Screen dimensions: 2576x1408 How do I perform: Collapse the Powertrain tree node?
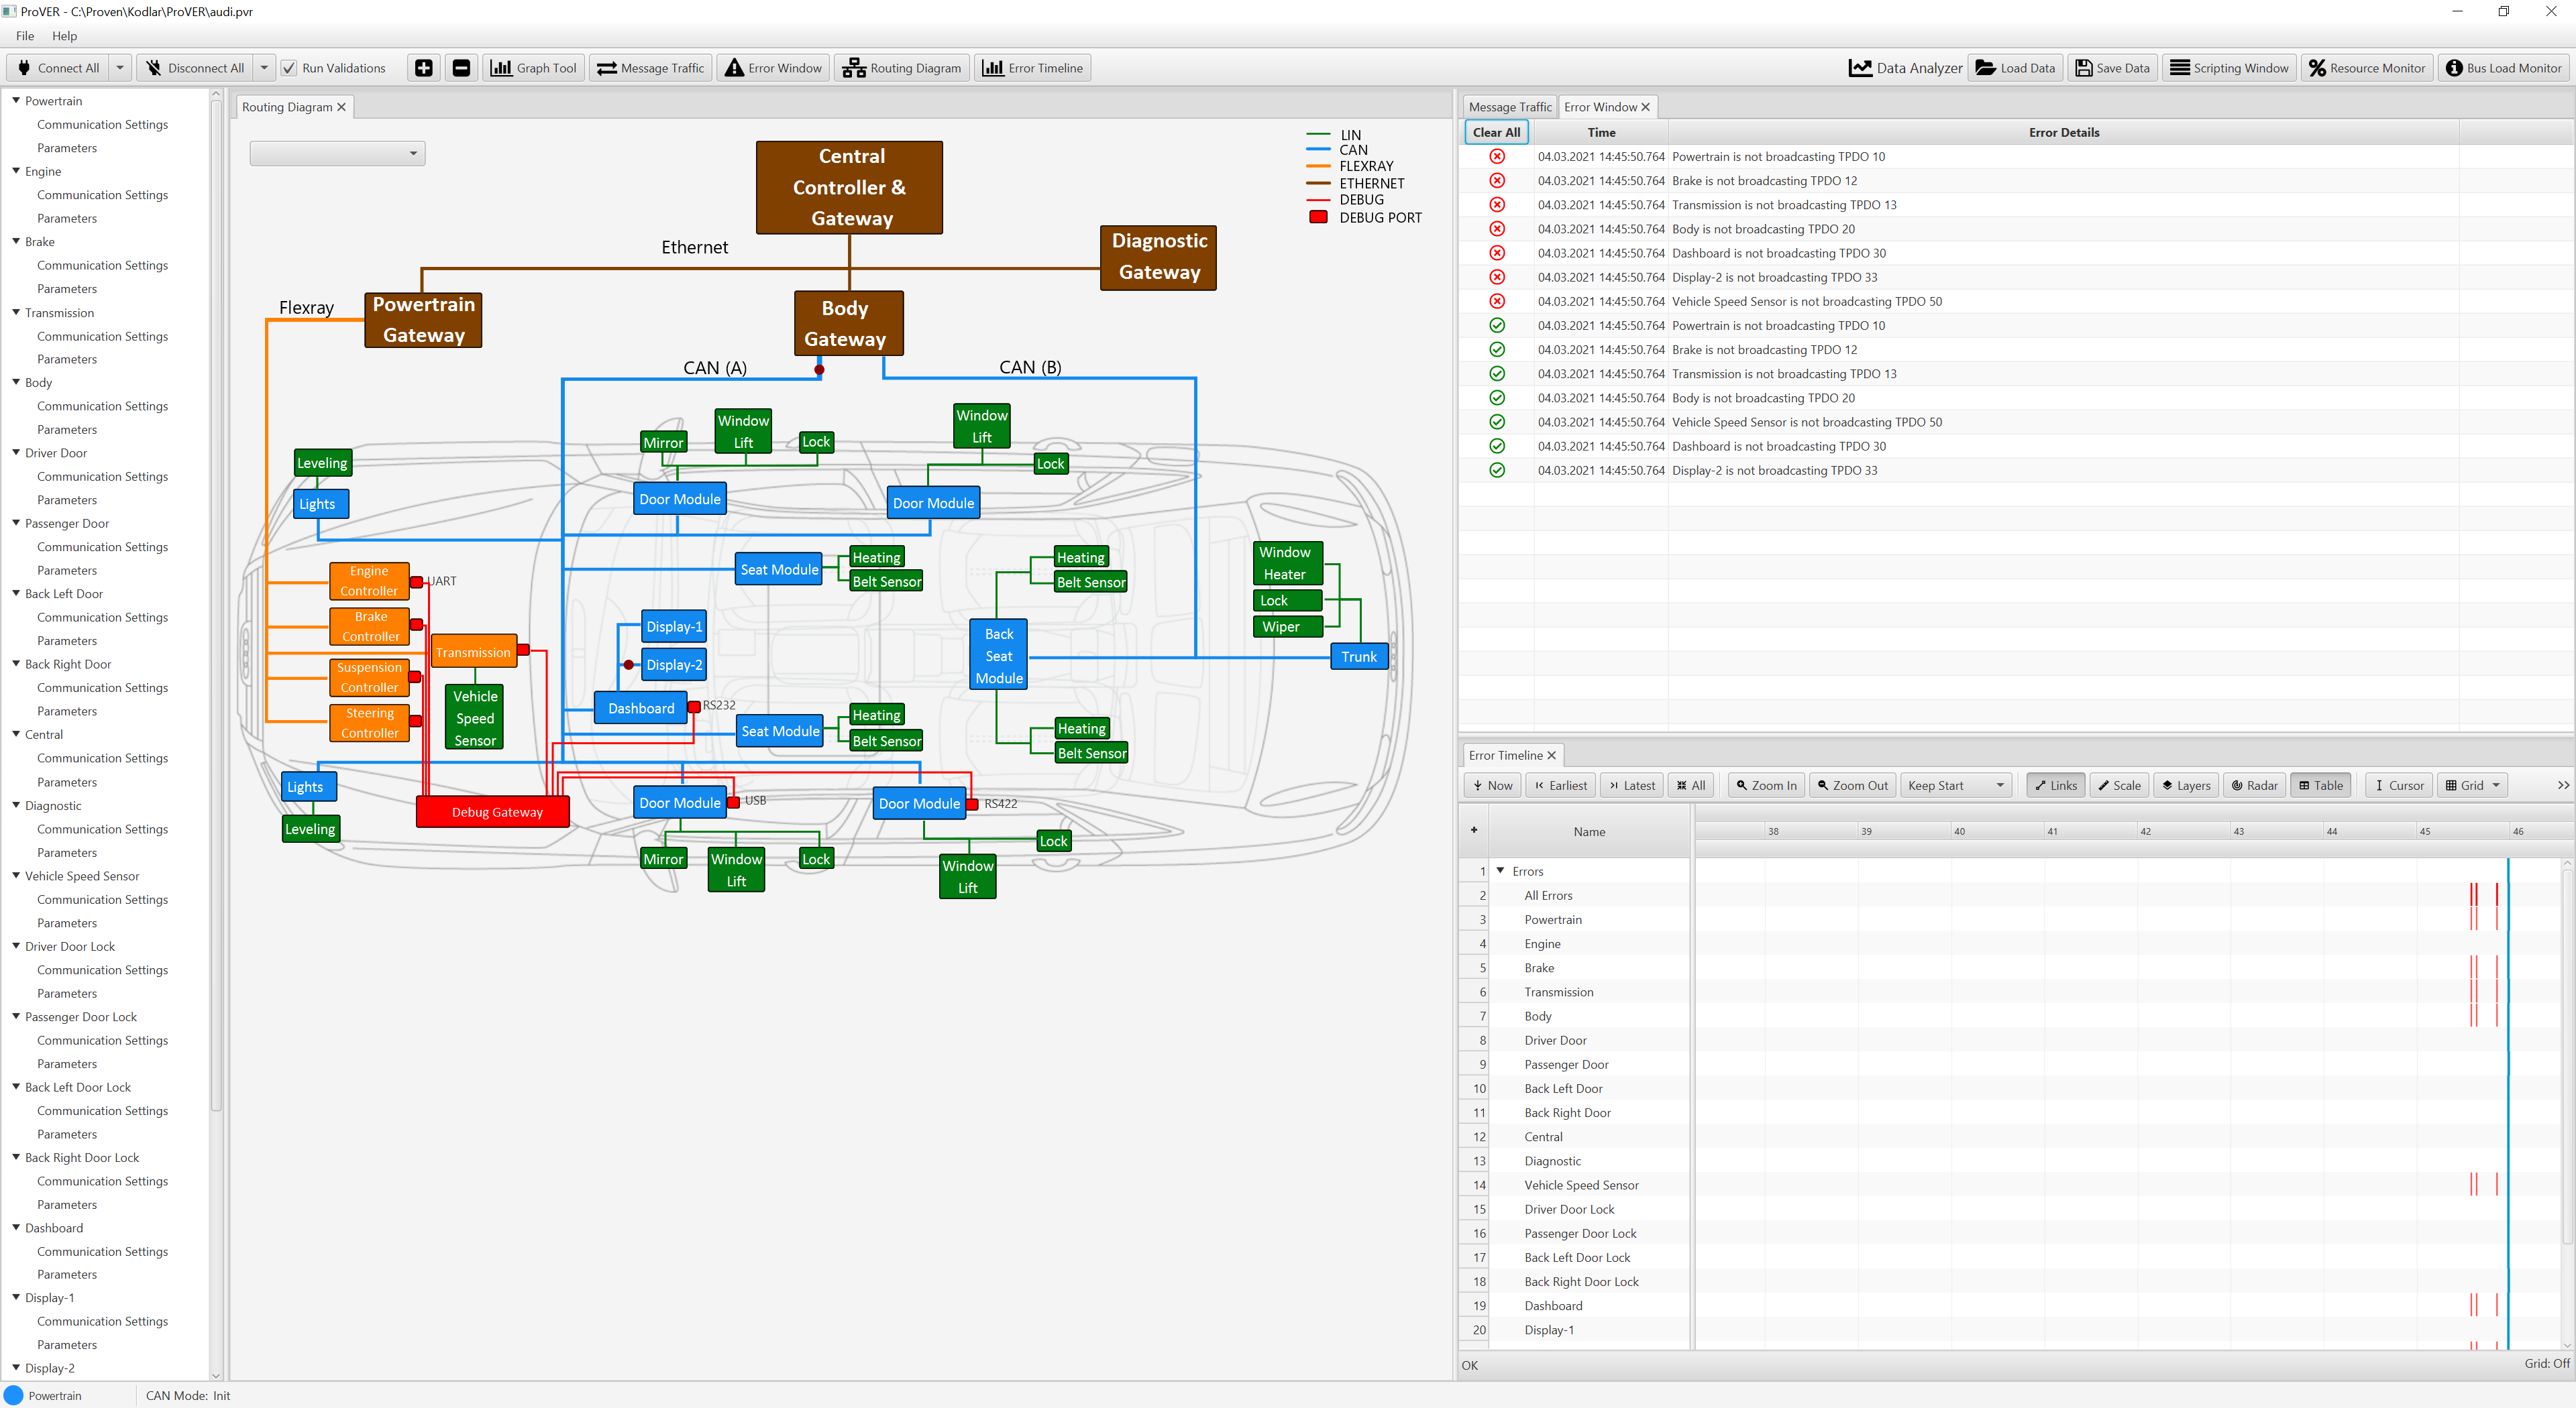tap(16, 101)
